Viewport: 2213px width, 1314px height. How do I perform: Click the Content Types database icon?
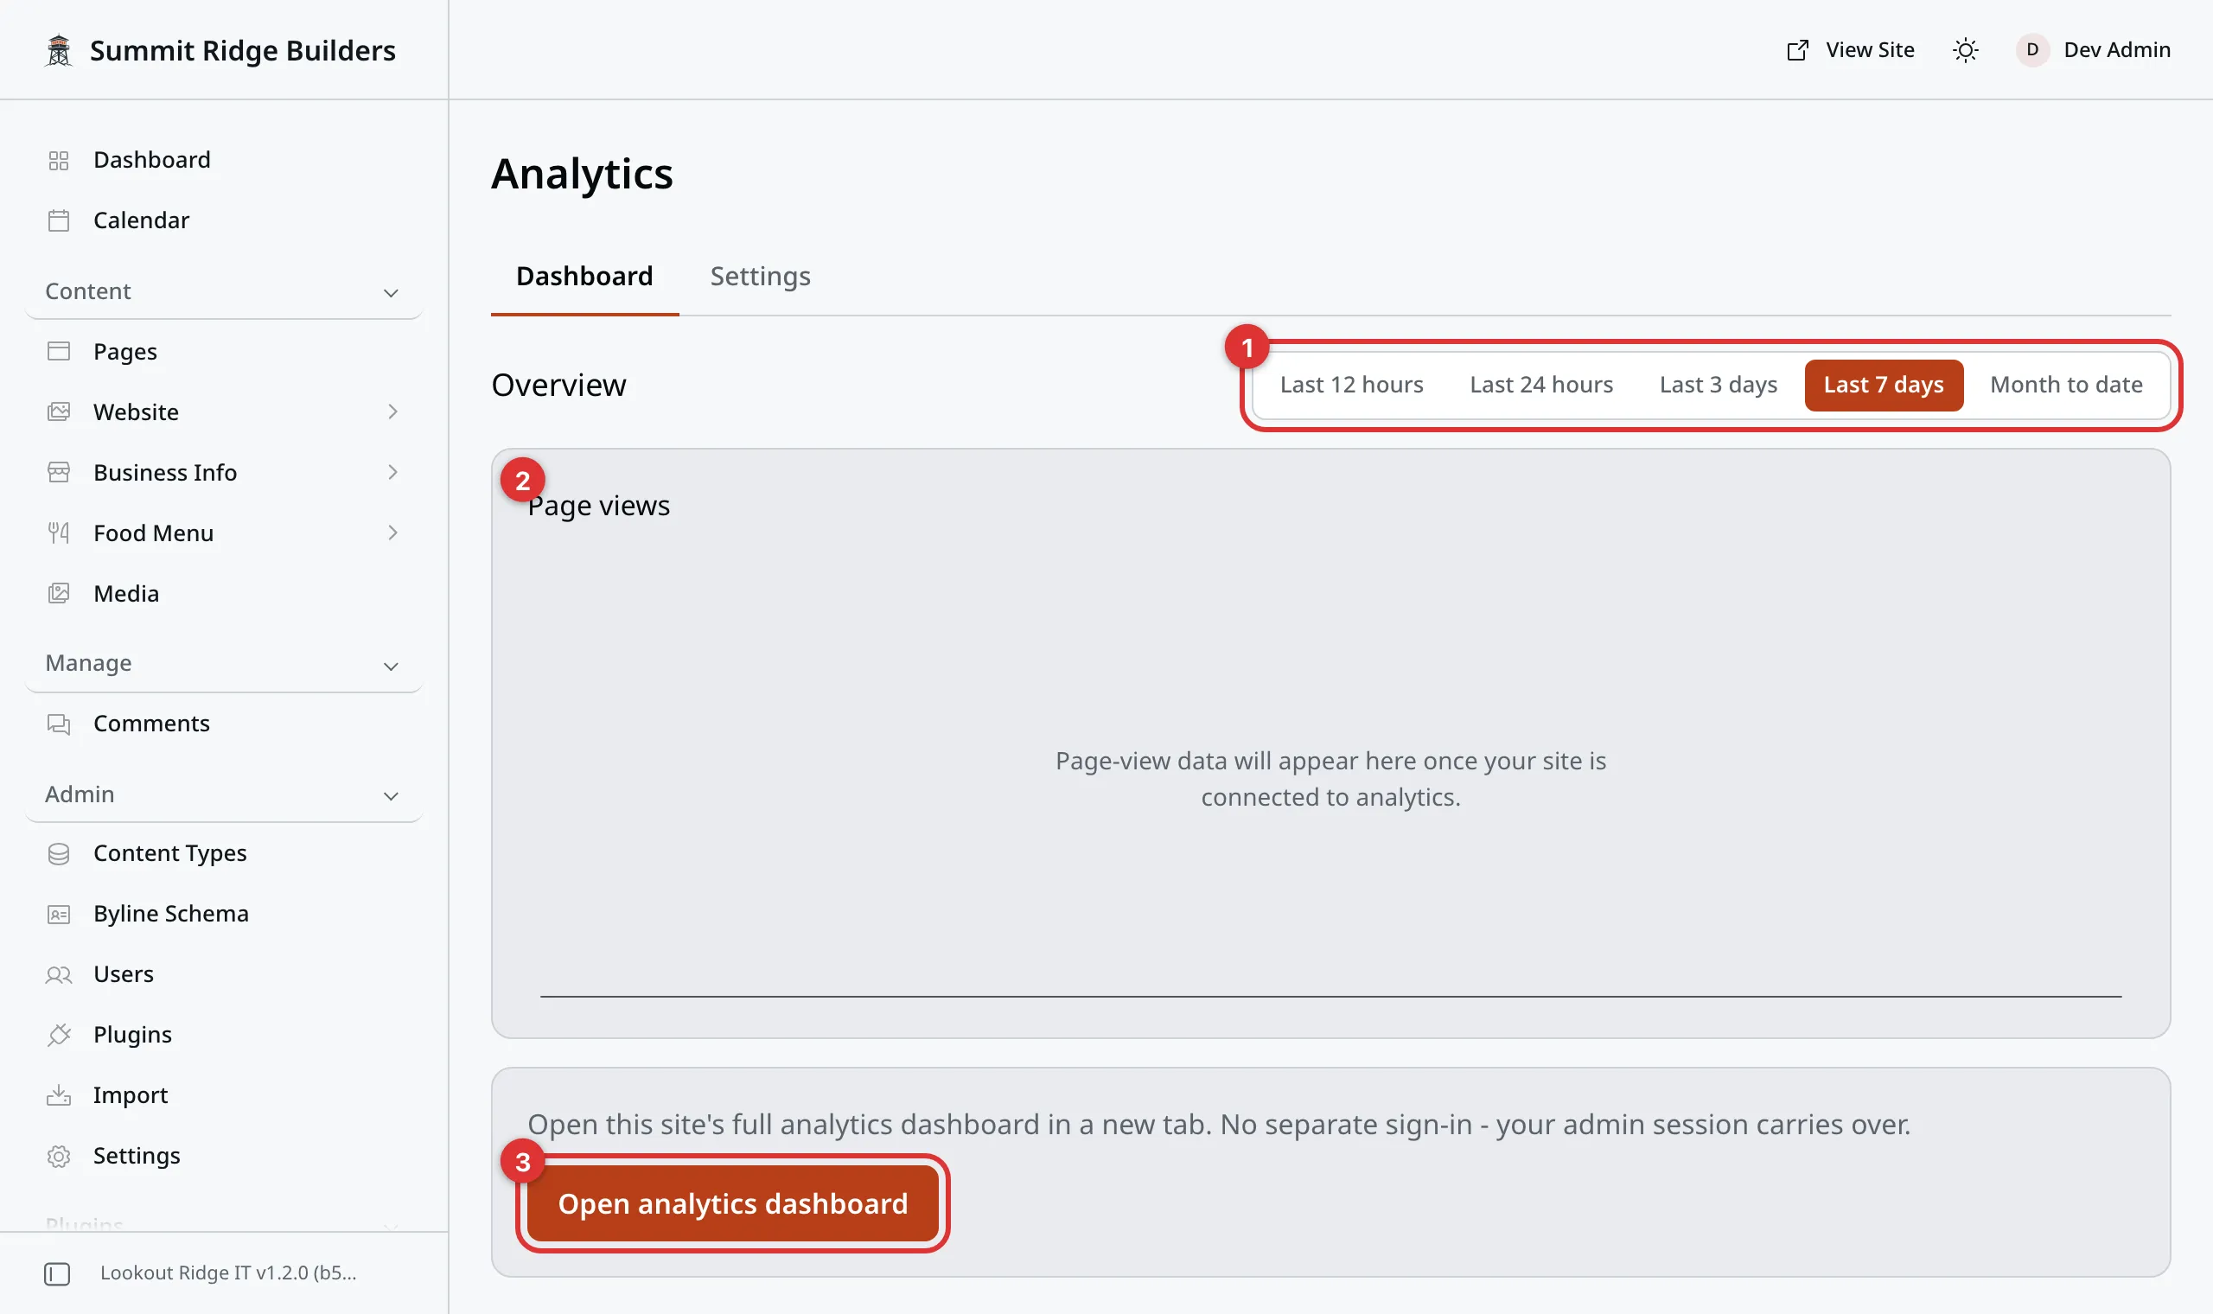(x=59, y=853)
